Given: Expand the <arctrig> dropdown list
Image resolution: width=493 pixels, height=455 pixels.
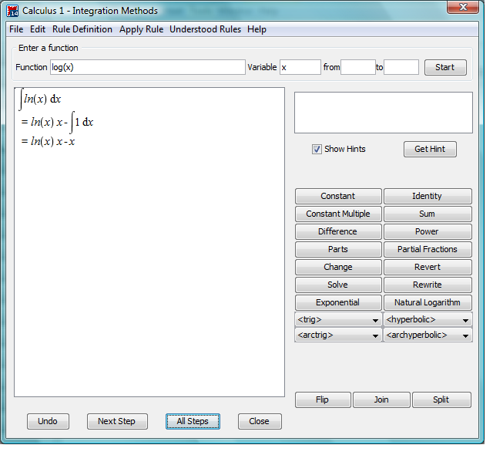Looking at the screenshot, I should [338, 335].
